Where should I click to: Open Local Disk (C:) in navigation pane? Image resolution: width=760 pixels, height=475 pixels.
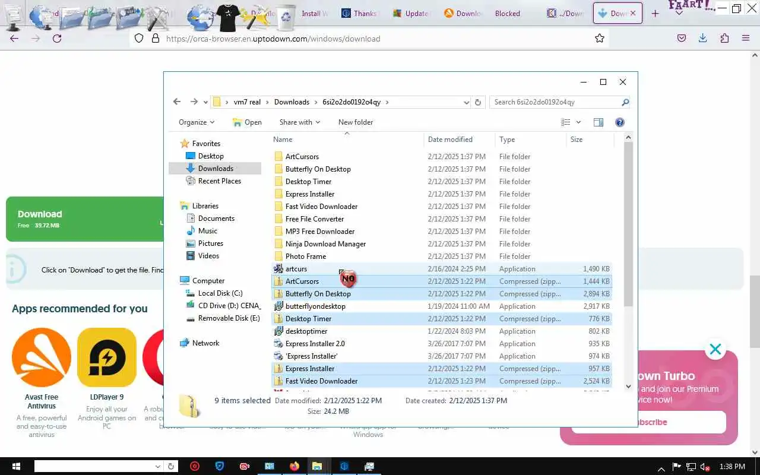point(220,293)
